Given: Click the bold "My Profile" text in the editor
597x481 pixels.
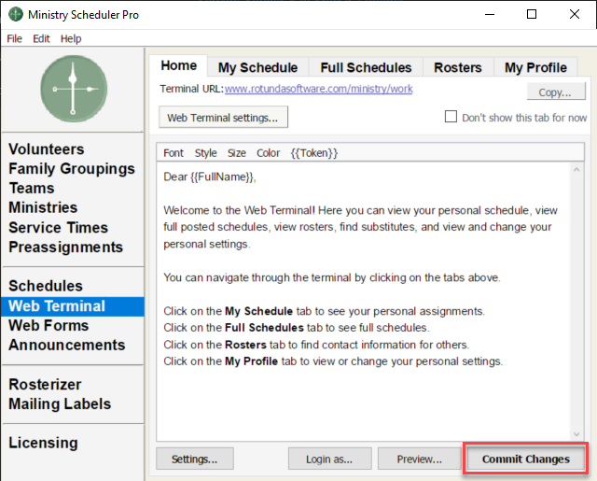Looking at the screenshot, I should 251,361.
